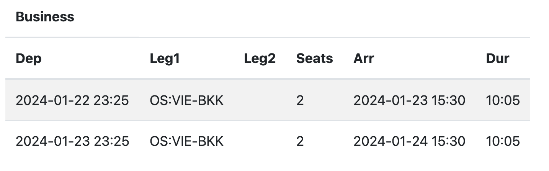The width and height of the screenshot is (549, 171).
Task: Sort by the Seats column header
Action: coord(314,59)
